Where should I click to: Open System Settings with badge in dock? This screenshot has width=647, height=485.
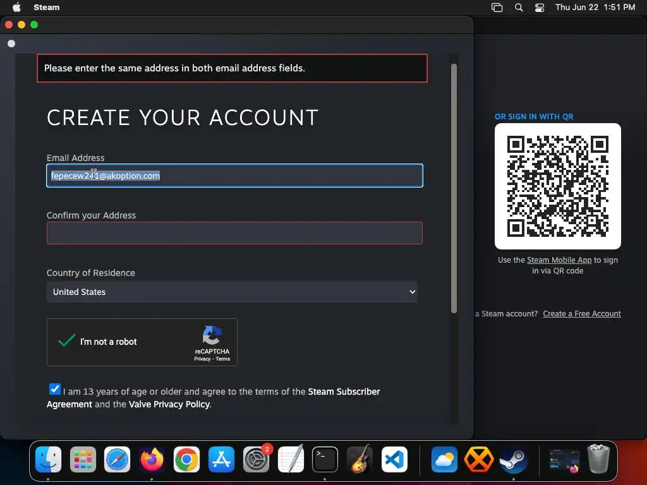257,459
